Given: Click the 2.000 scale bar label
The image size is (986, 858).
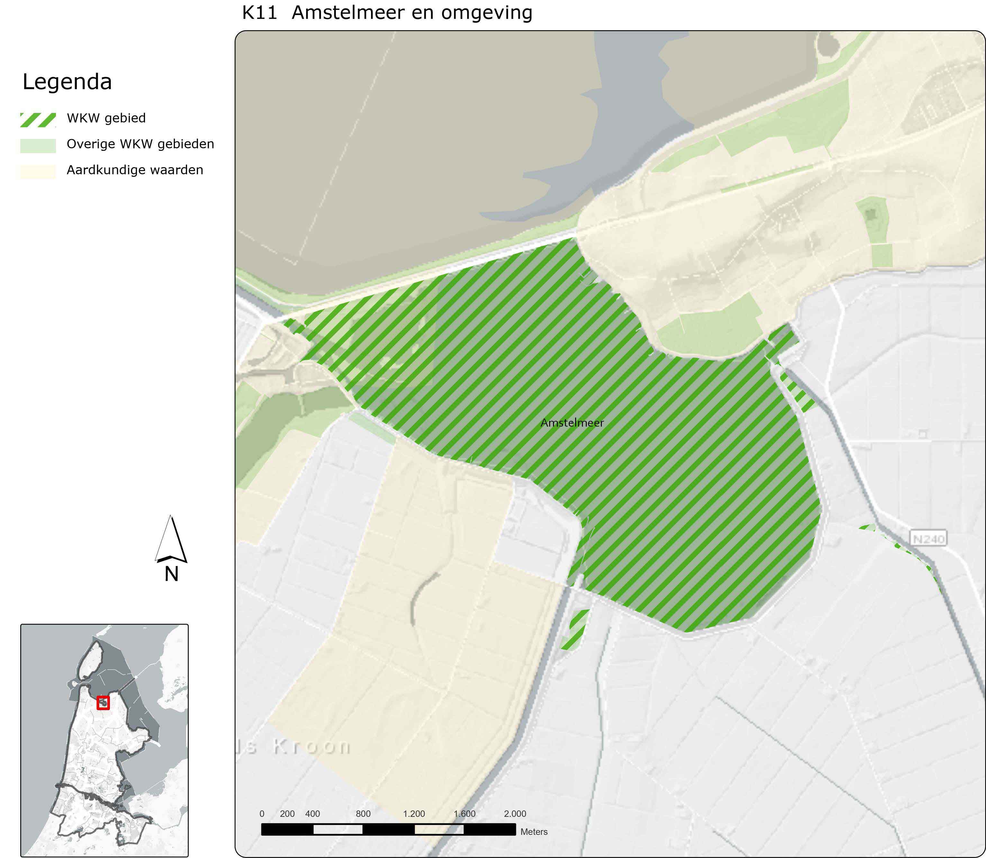Looking at the screenshot, I should pyautogui.click(x=515, y=813).
